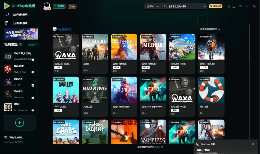
Task: Click the 兑换码 redeem code button
Action: point(59,6)
